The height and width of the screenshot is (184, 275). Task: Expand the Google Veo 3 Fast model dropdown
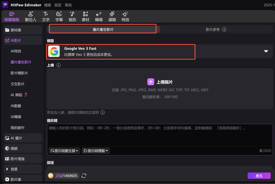pyautogui.click(x=266, y=51)
